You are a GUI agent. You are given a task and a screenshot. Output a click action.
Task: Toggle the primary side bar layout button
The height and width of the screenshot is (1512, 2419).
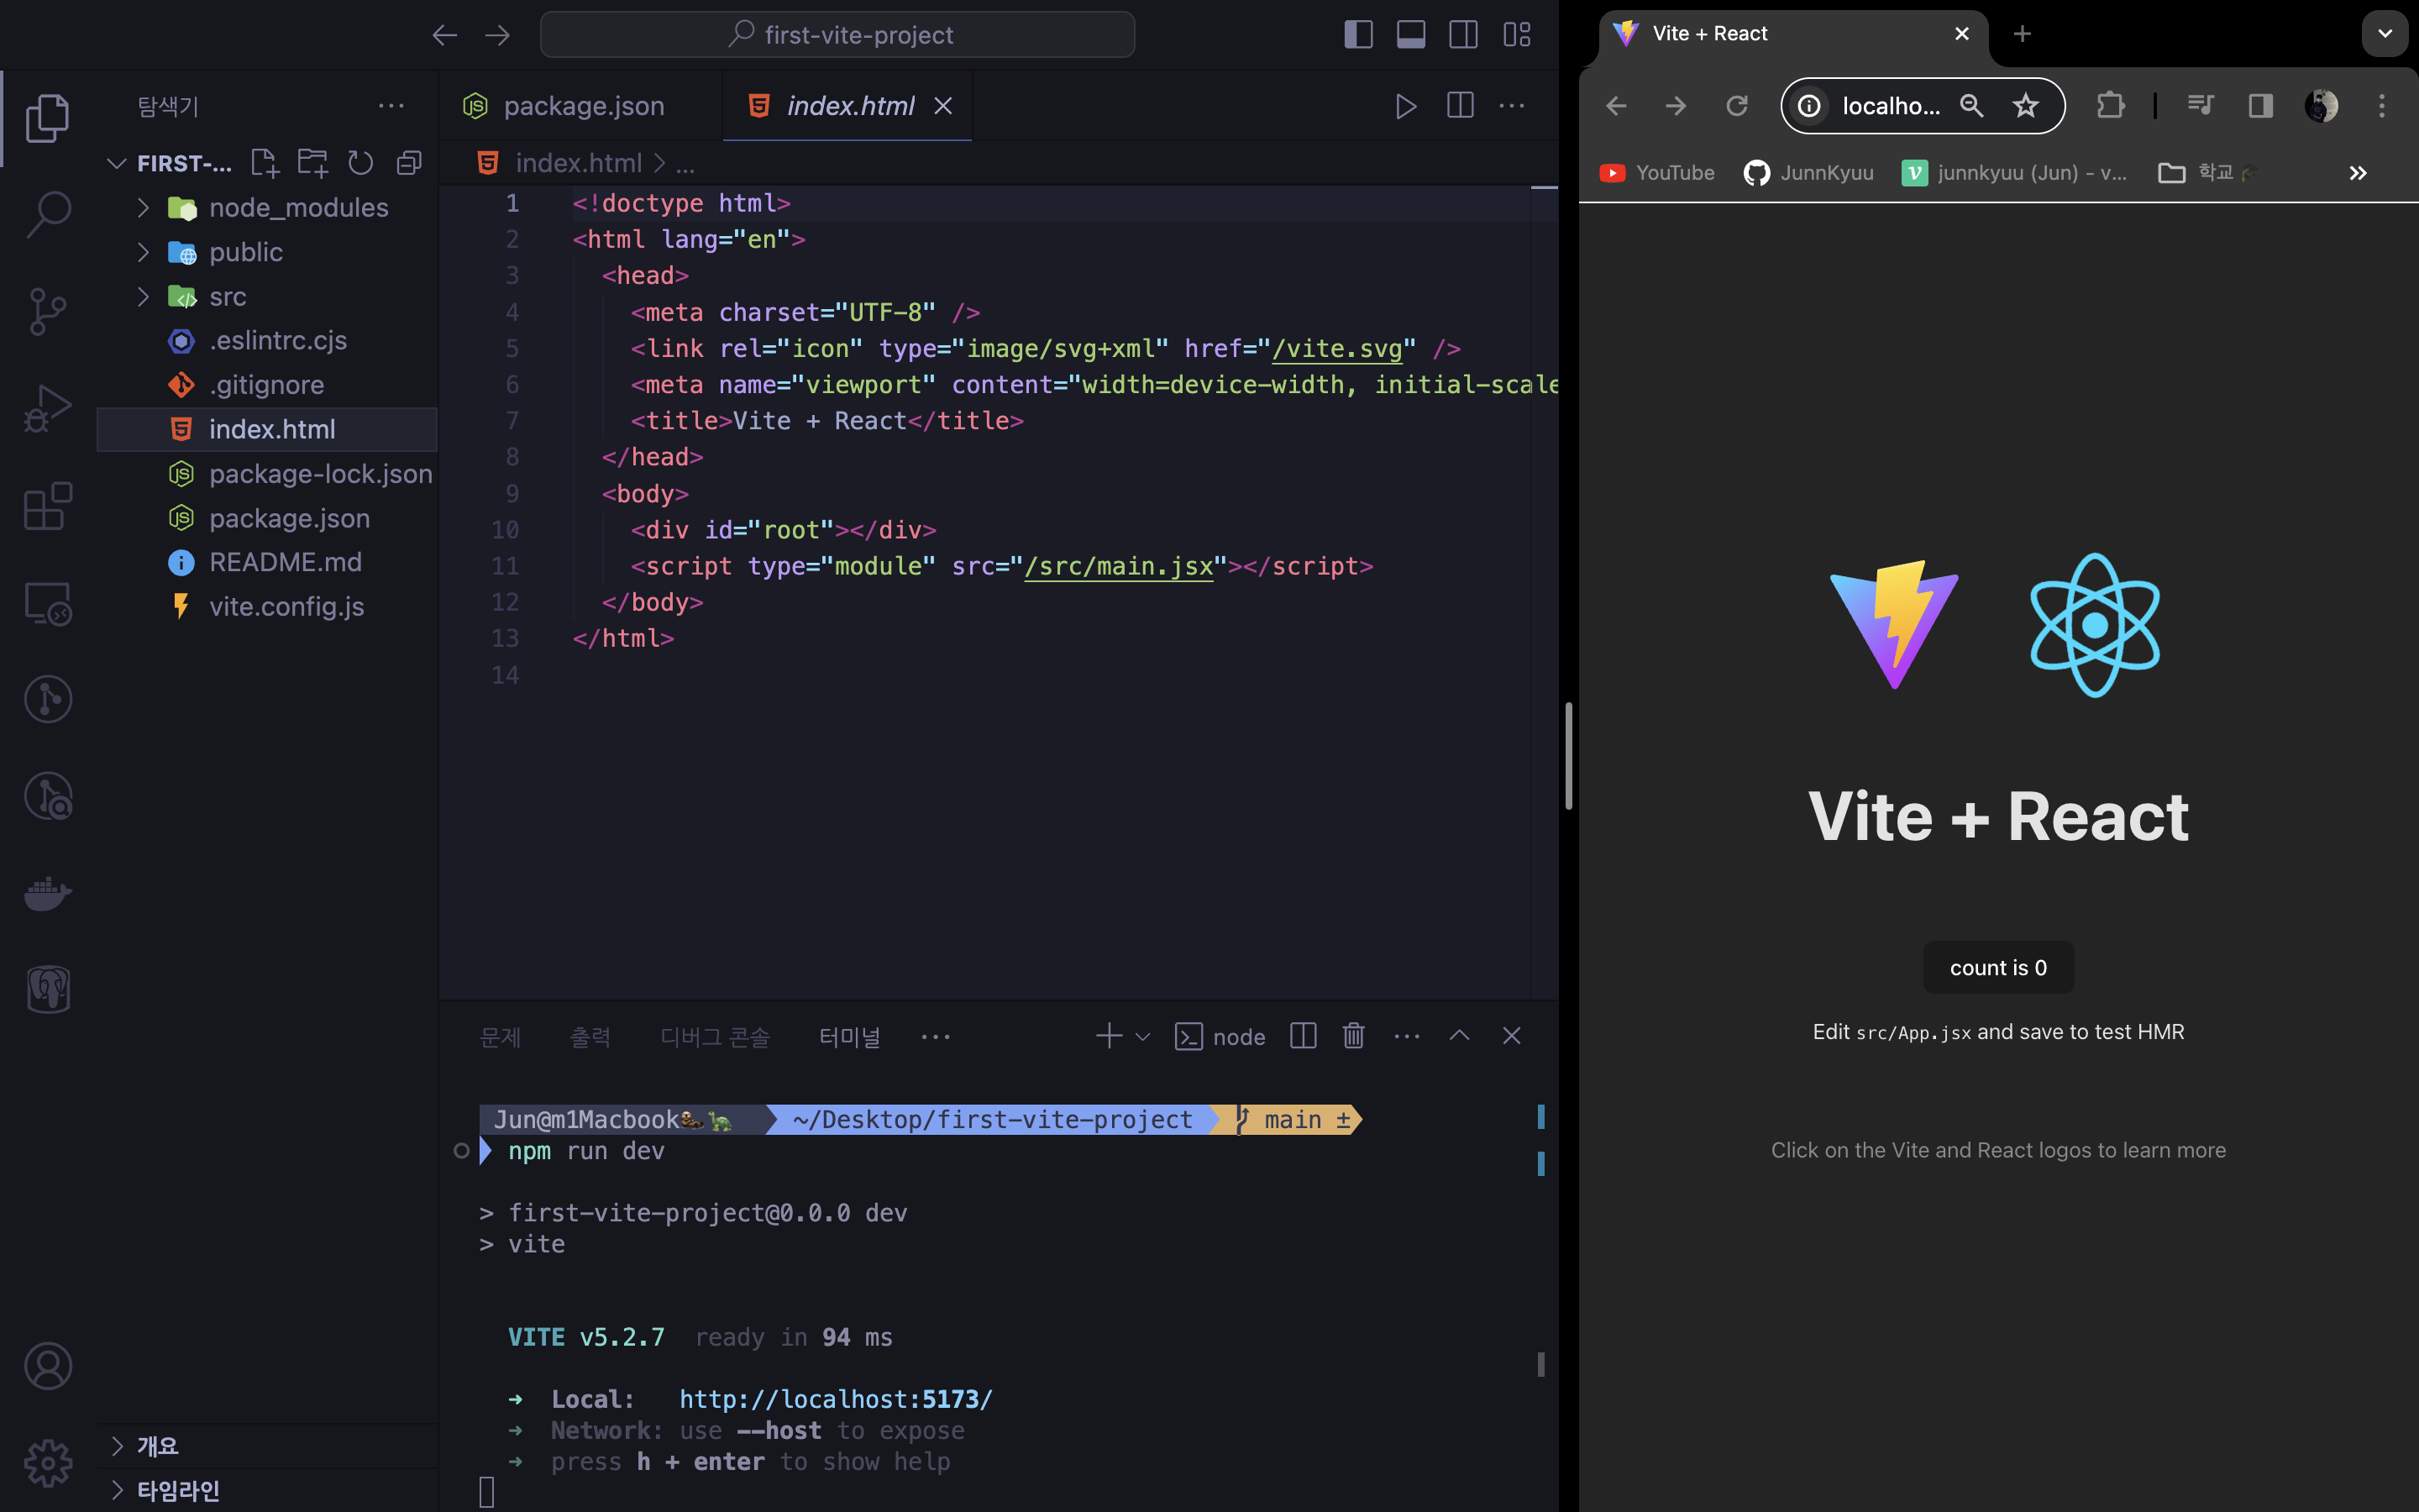[1358, 35]
